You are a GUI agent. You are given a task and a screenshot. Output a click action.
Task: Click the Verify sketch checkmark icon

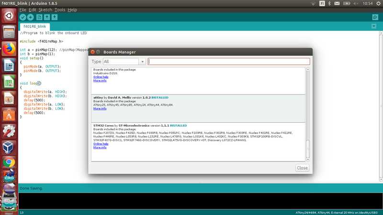click(x=23, y=17)
